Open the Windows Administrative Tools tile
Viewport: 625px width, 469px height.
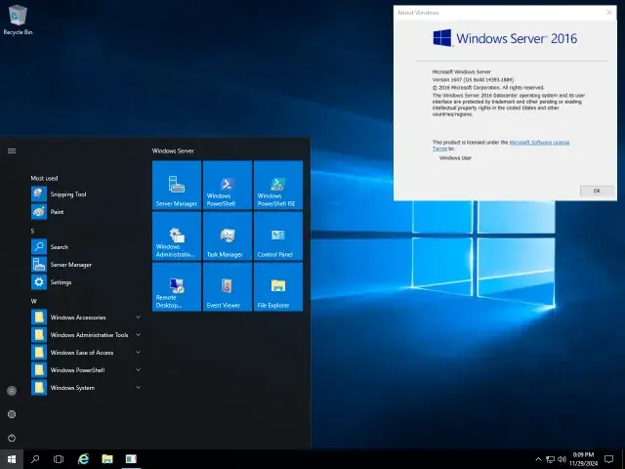coord(177,236)
